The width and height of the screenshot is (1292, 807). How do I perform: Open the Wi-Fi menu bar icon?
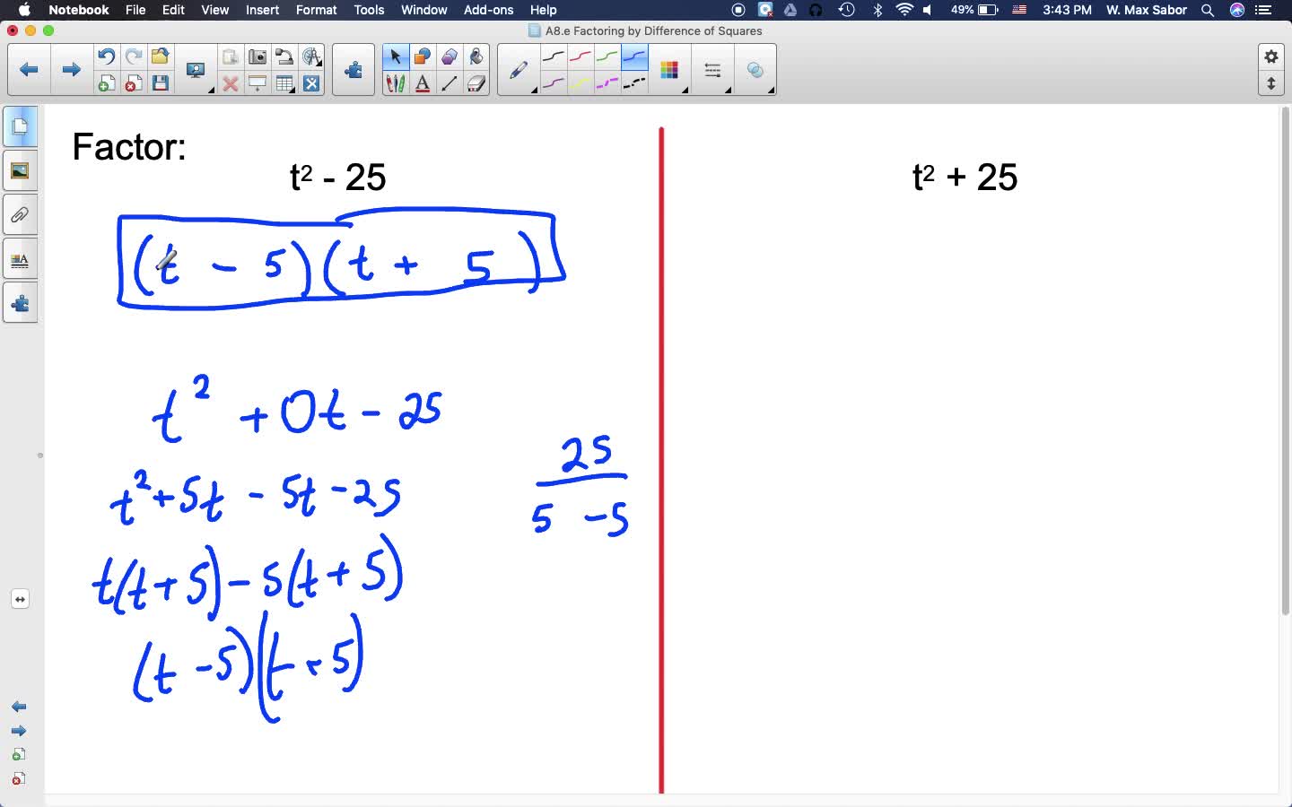point(904,10)
